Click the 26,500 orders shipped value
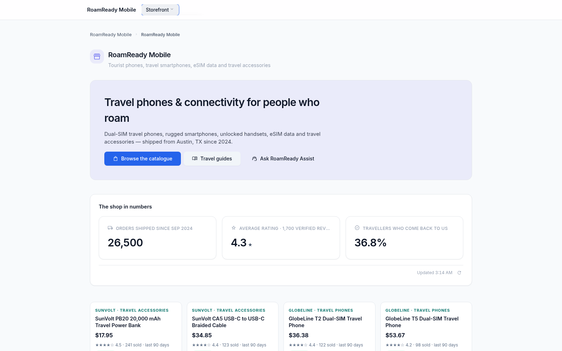Viewport: 562px width, 351px height. click(x=125, y=243)
